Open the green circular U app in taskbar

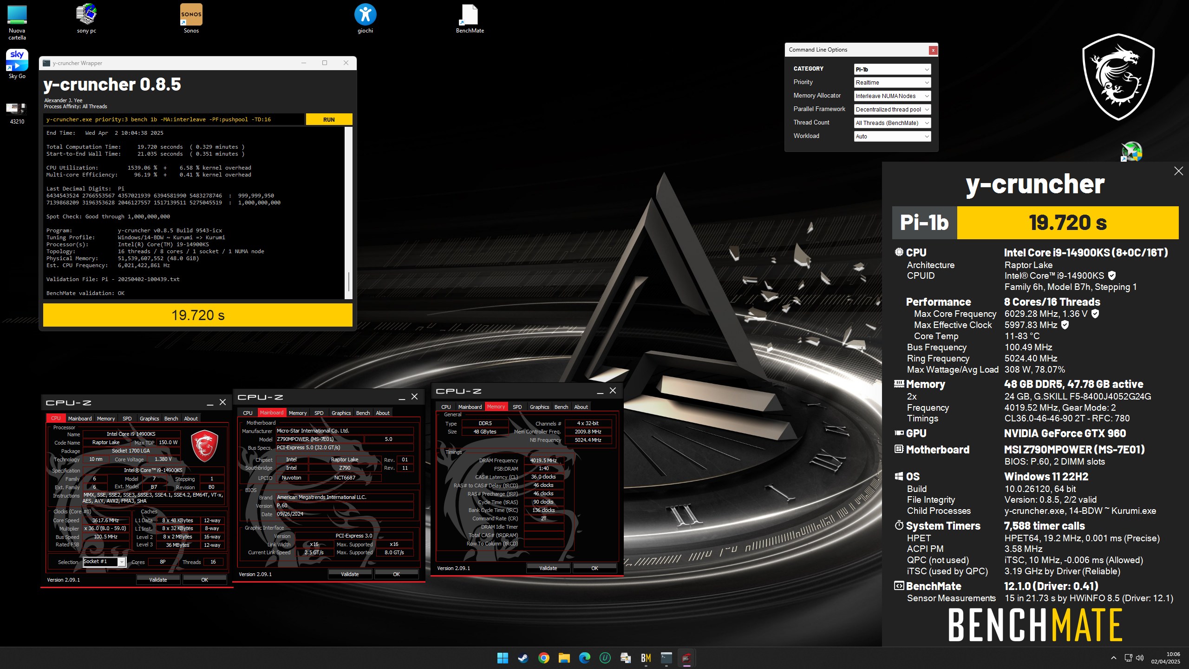[605, 658]
